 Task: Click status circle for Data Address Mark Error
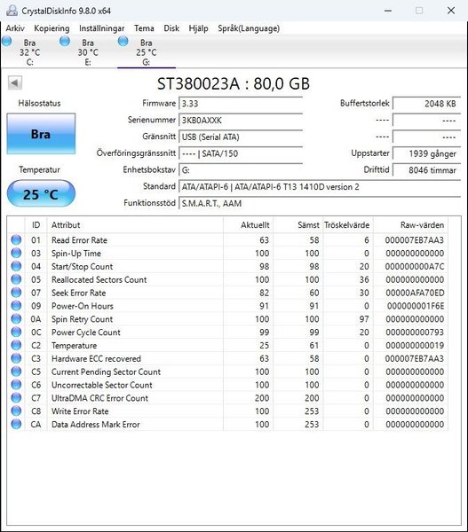coord(16,424)
